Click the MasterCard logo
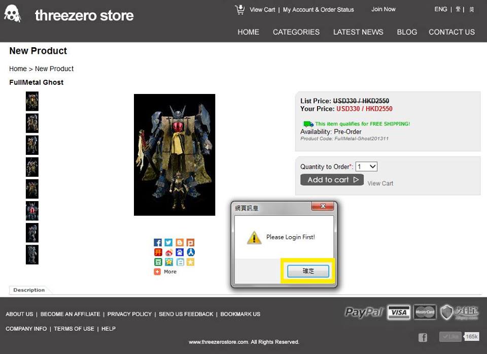This screenshot has width=487, height=354. point(425,312)
